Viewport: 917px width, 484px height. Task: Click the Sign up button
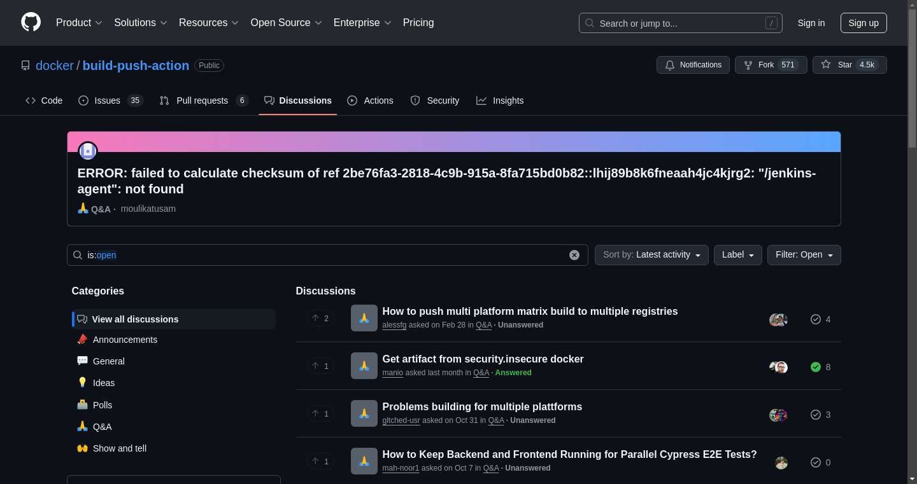864,23
